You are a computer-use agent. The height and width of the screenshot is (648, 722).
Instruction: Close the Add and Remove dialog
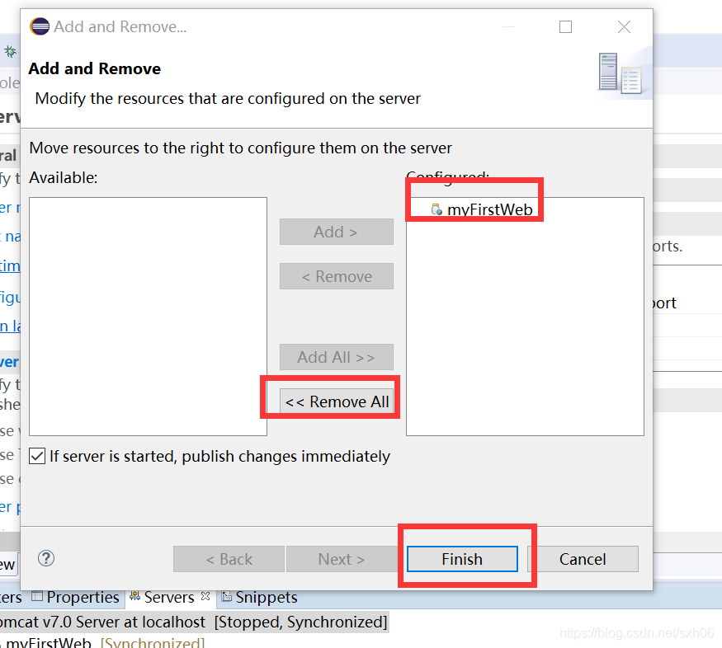pyautogui.click(x=624, y=26)
